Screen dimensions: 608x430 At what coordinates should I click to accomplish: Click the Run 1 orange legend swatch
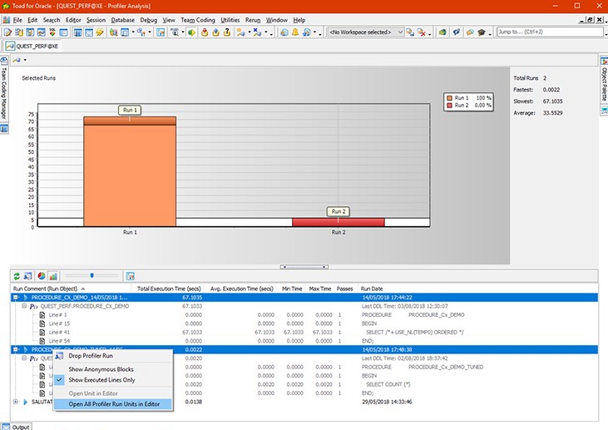[x=449, y=98]
